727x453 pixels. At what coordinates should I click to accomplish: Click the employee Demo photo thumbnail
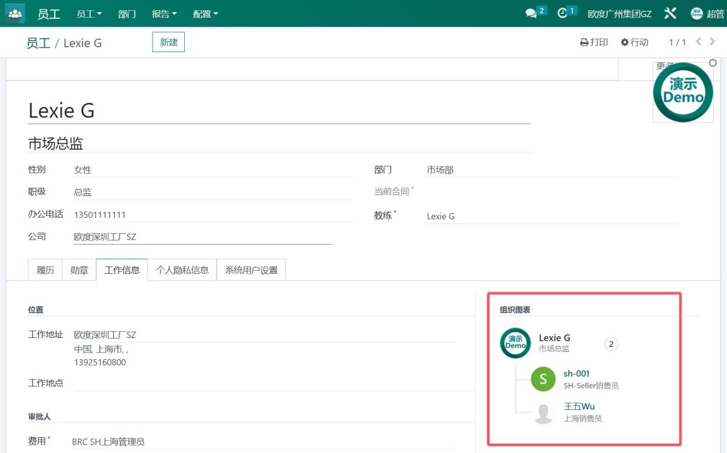683,92
